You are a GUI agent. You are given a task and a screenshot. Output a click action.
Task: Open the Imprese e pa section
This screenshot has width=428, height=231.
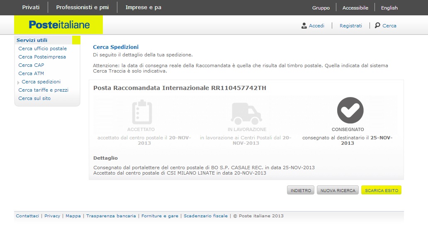click(x=143, y=7)
